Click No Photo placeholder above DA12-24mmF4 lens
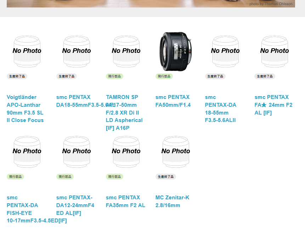Screen dimensions: 305x238 tap(77, 152)
